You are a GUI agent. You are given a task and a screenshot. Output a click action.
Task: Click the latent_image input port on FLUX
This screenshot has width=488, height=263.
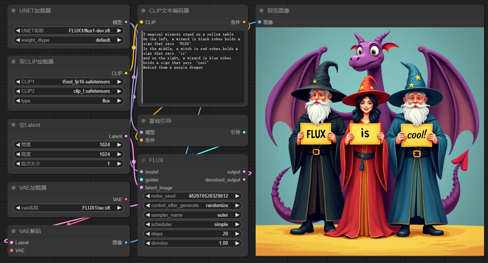[x=141, y=188]
